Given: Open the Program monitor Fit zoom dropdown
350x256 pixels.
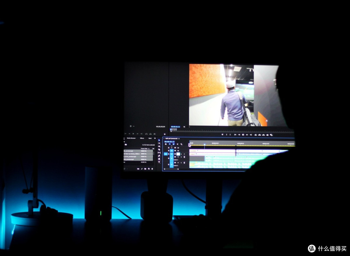Looking at the screenshot, I should (186, 127).
